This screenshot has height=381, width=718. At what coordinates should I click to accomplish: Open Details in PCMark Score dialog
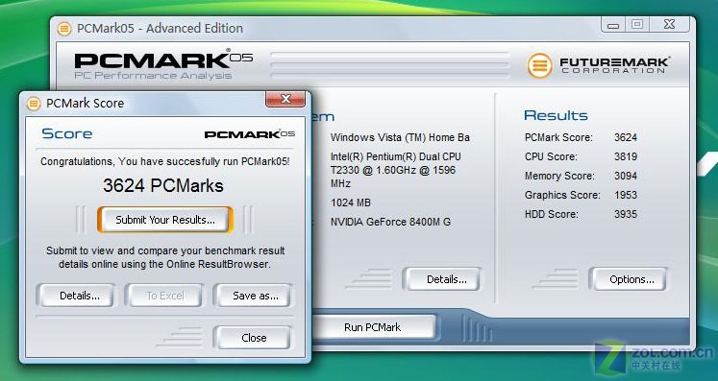point(76,296)
